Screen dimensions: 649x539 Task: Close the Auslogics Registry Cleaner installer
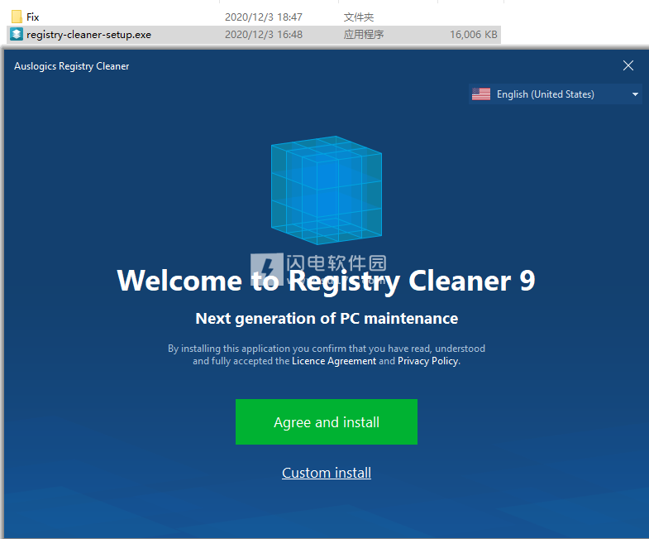pyautogui.click(x=628, y=65)
